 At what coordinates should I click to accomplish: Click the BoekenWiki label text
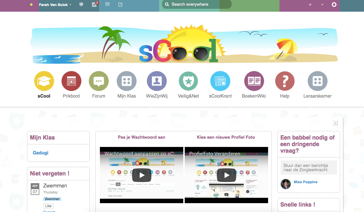pos(254,96)
